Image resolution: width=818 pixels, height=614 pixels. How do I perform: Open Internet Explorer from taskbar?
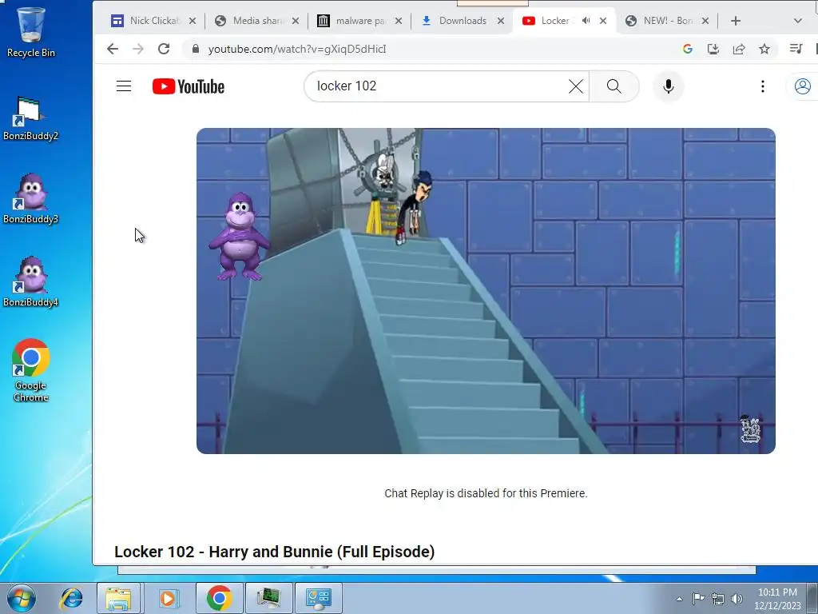[x=71, y=598]
